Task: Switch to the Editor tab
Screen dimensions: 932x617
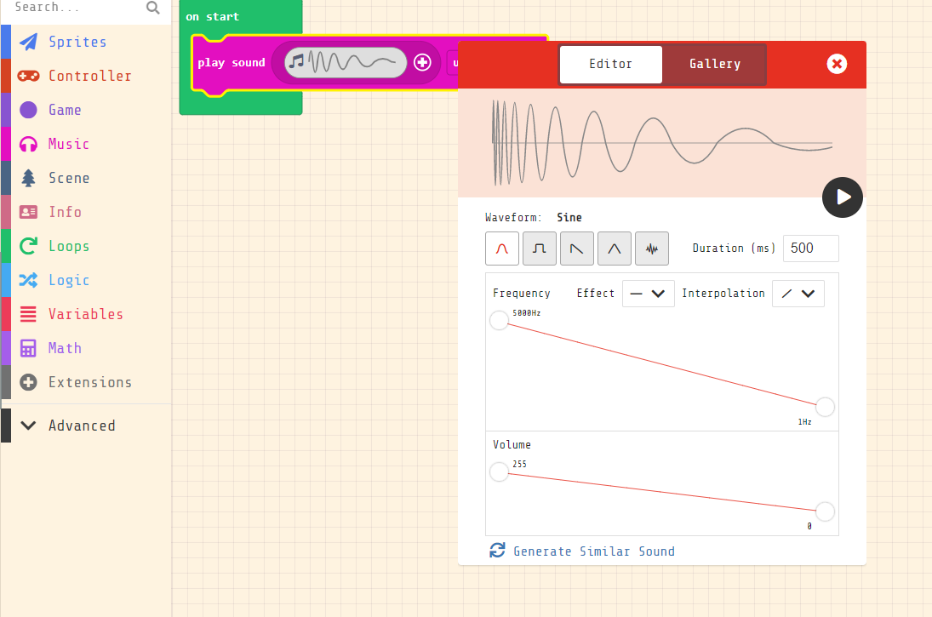Action: point(610,64)
